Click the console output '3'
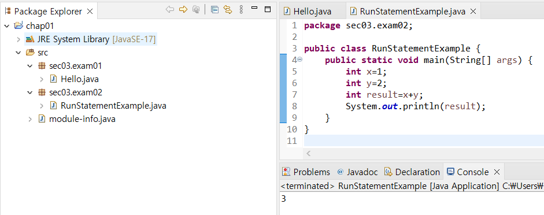This screenshot has width=544, height=215. click(283, 199)
